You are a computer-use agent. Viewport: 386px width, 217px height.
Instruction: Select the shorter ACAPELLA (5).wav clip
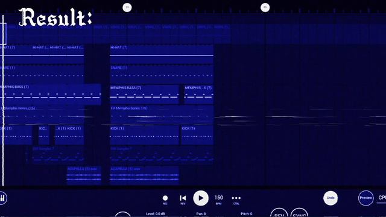pos(84,175)
